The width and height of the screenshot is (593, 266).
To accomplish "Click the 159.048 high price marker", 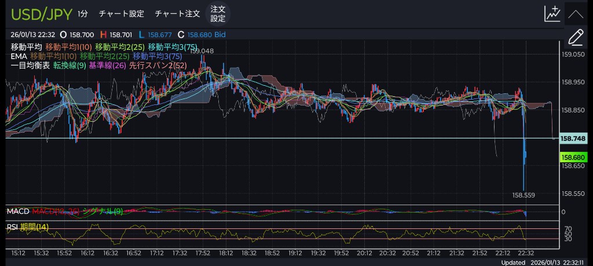I will (202, 51).
